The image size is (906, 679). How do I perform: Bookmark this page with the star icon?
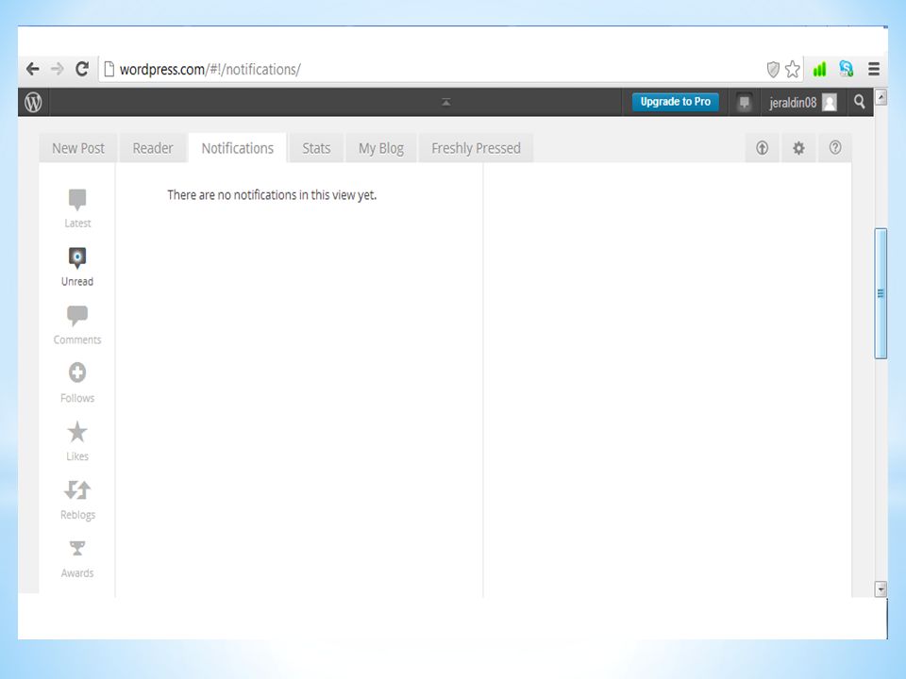(x=793, y=69)
